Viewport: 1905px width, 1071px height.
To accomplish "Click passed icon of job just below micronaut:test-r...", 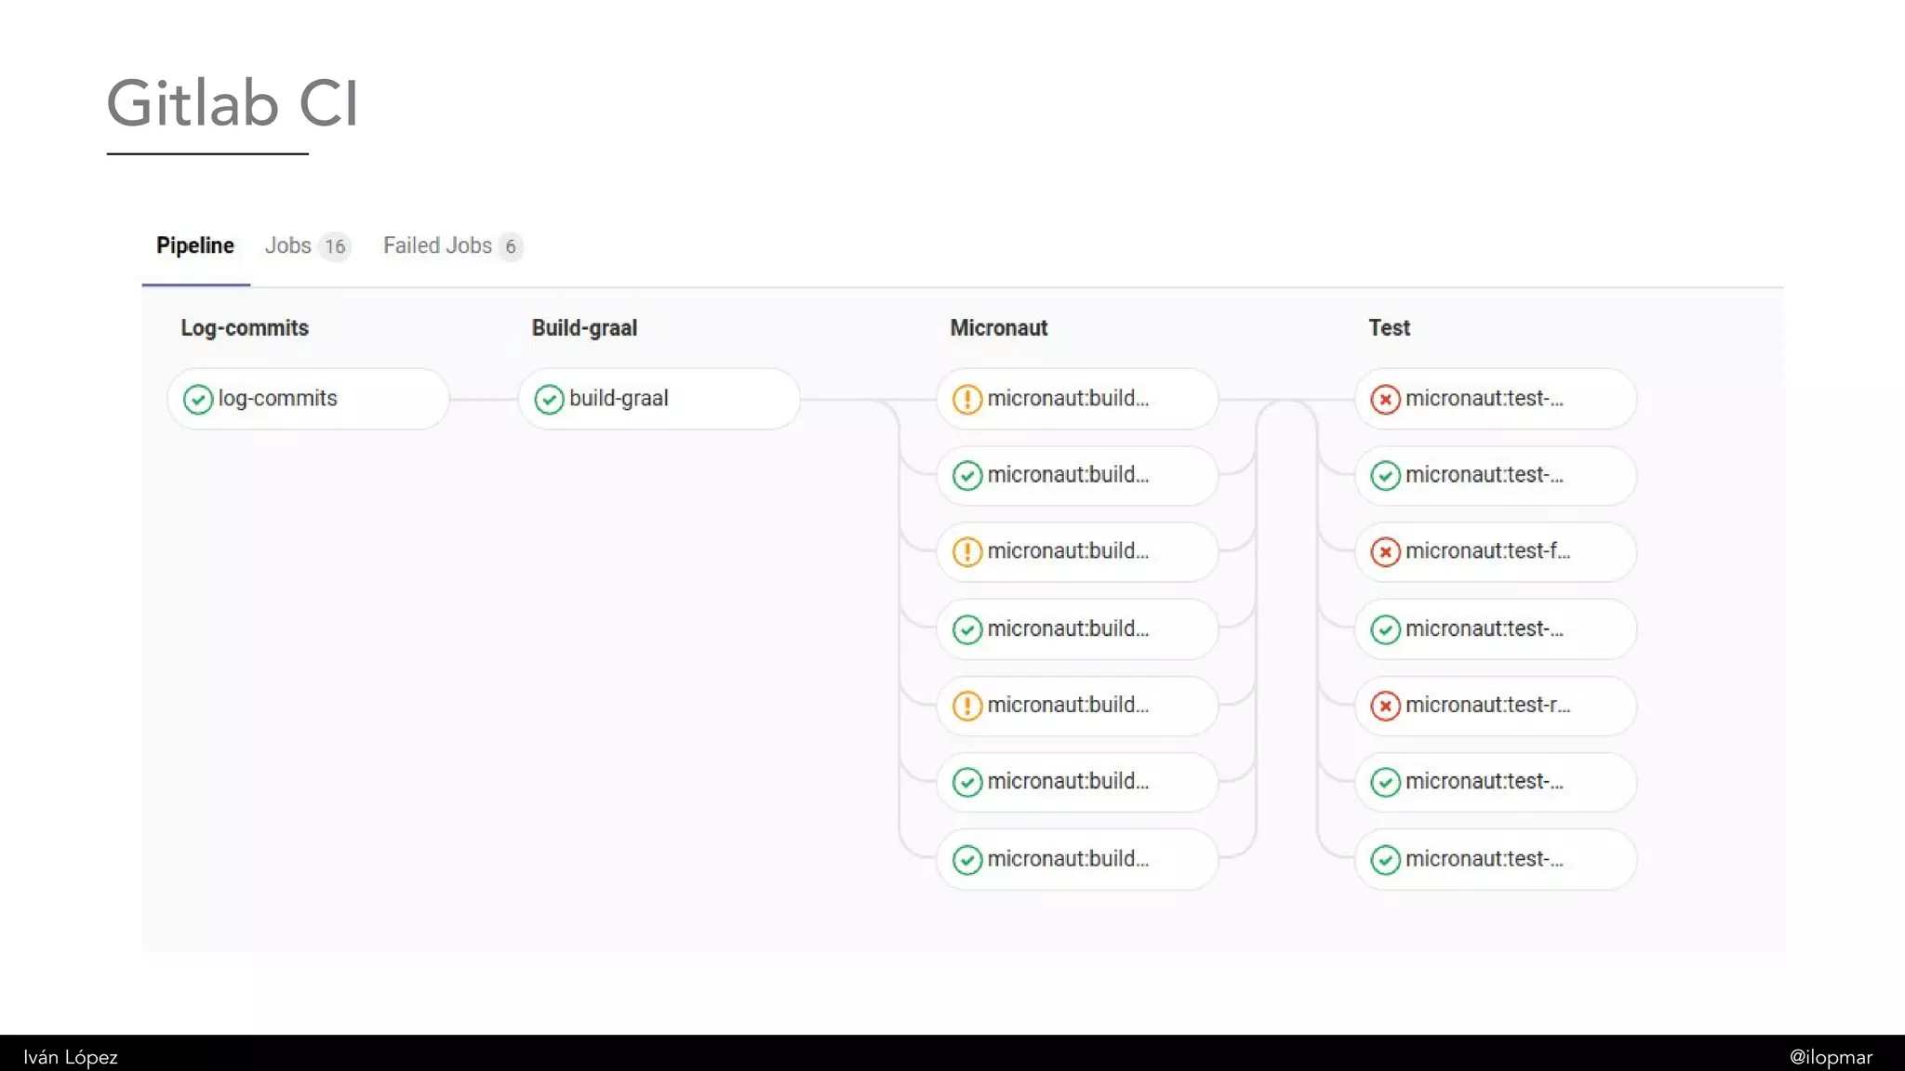I will 1385,783.
